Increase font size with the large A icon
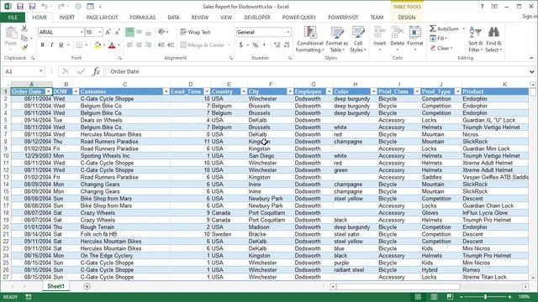Screen dimensions: 538x302 (x=108, y=32)
